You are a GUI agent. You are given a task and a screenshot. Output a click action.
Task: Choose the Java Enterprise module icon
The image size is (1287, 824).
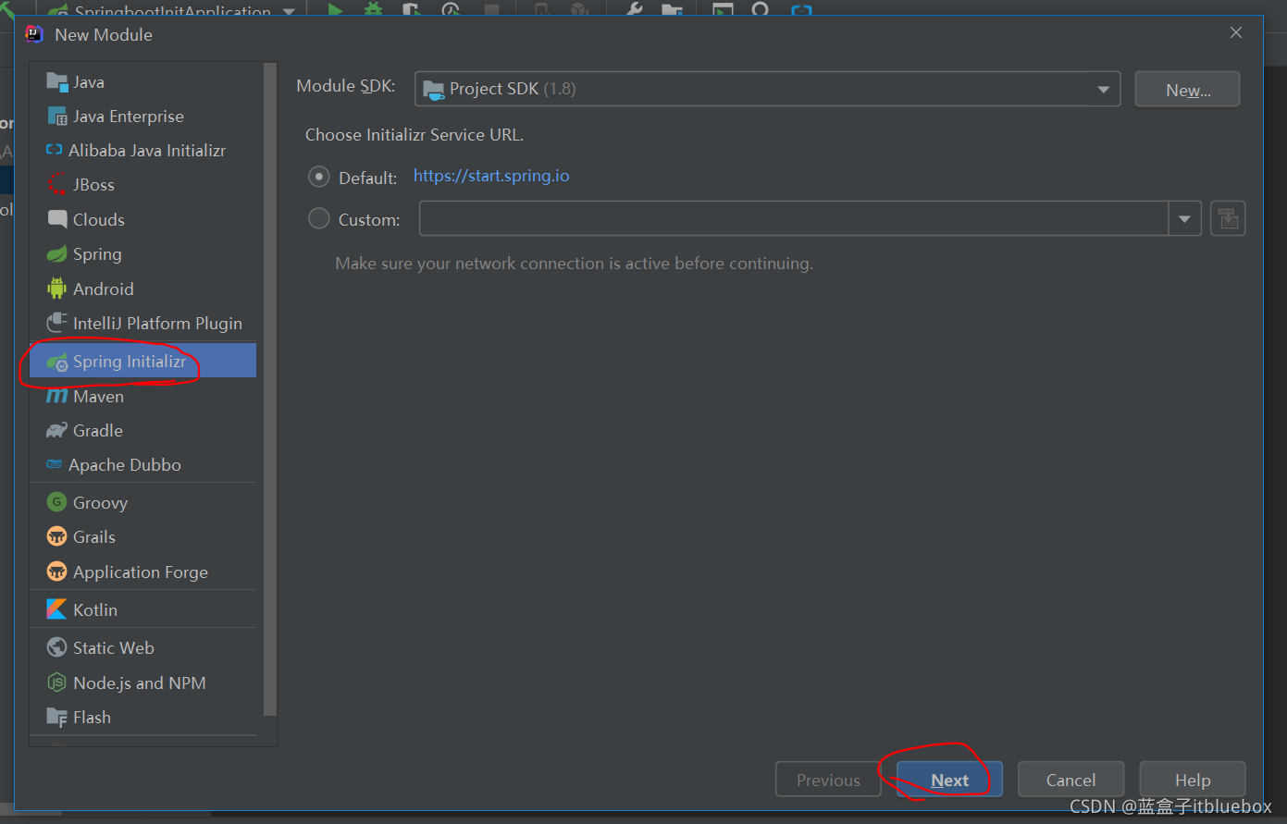click(56, 117)
